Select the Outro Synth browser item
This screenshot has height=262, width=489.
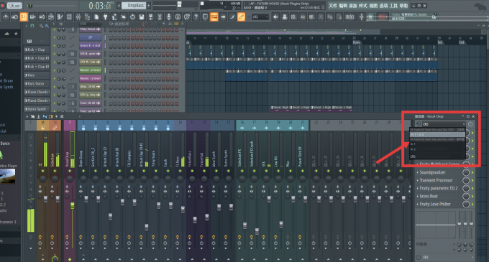[37, 109]
